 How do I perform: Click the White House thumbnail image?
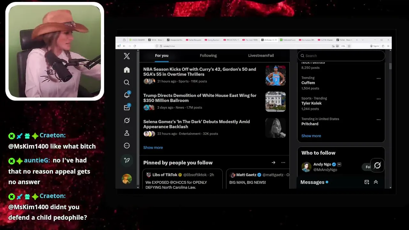tap(275, 102)
